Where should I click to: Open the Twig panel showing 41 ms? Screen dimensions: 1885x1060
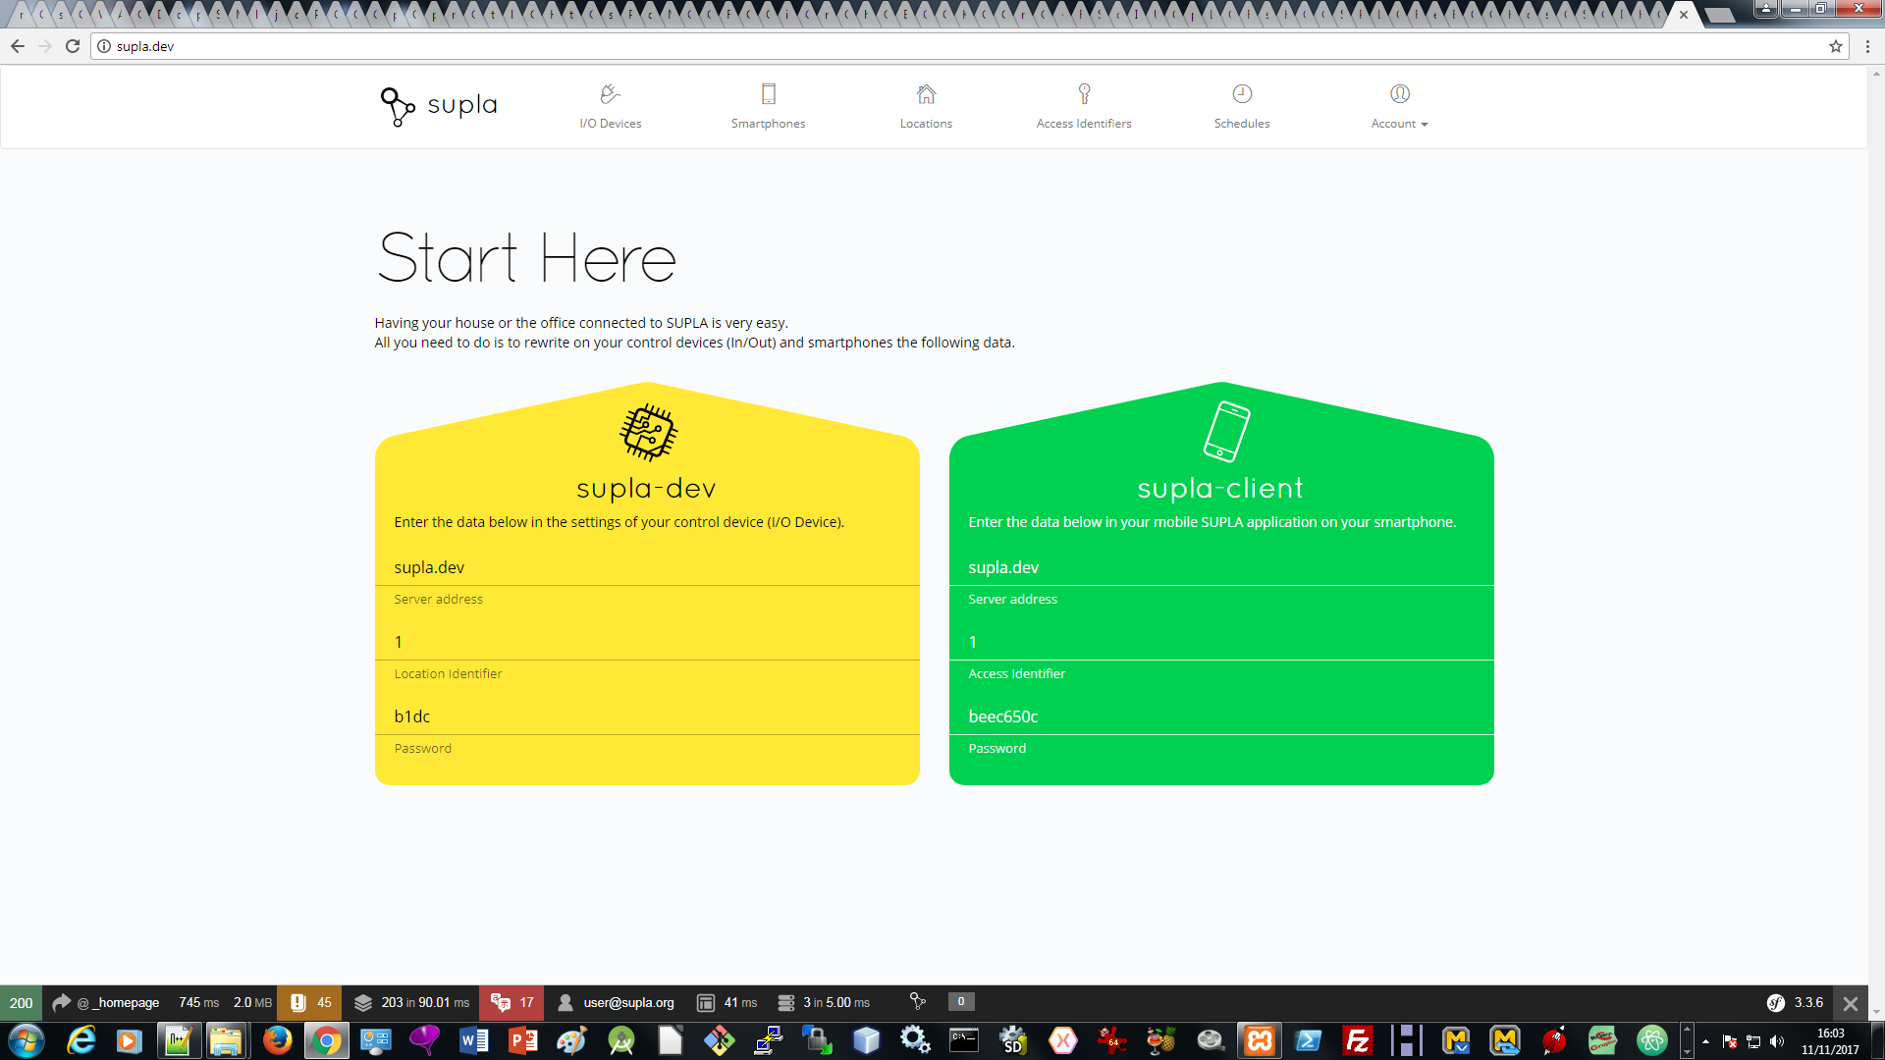coord(727,1002)
